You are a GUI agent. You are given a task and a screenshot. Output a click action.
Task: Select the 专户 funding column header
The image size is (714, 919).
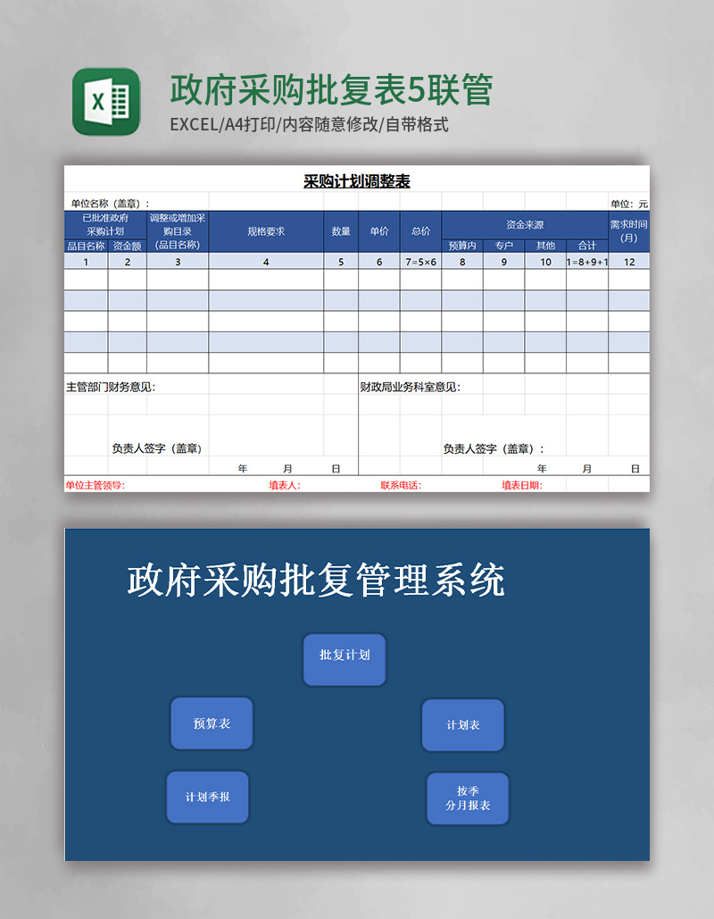[x=503, y=243]
